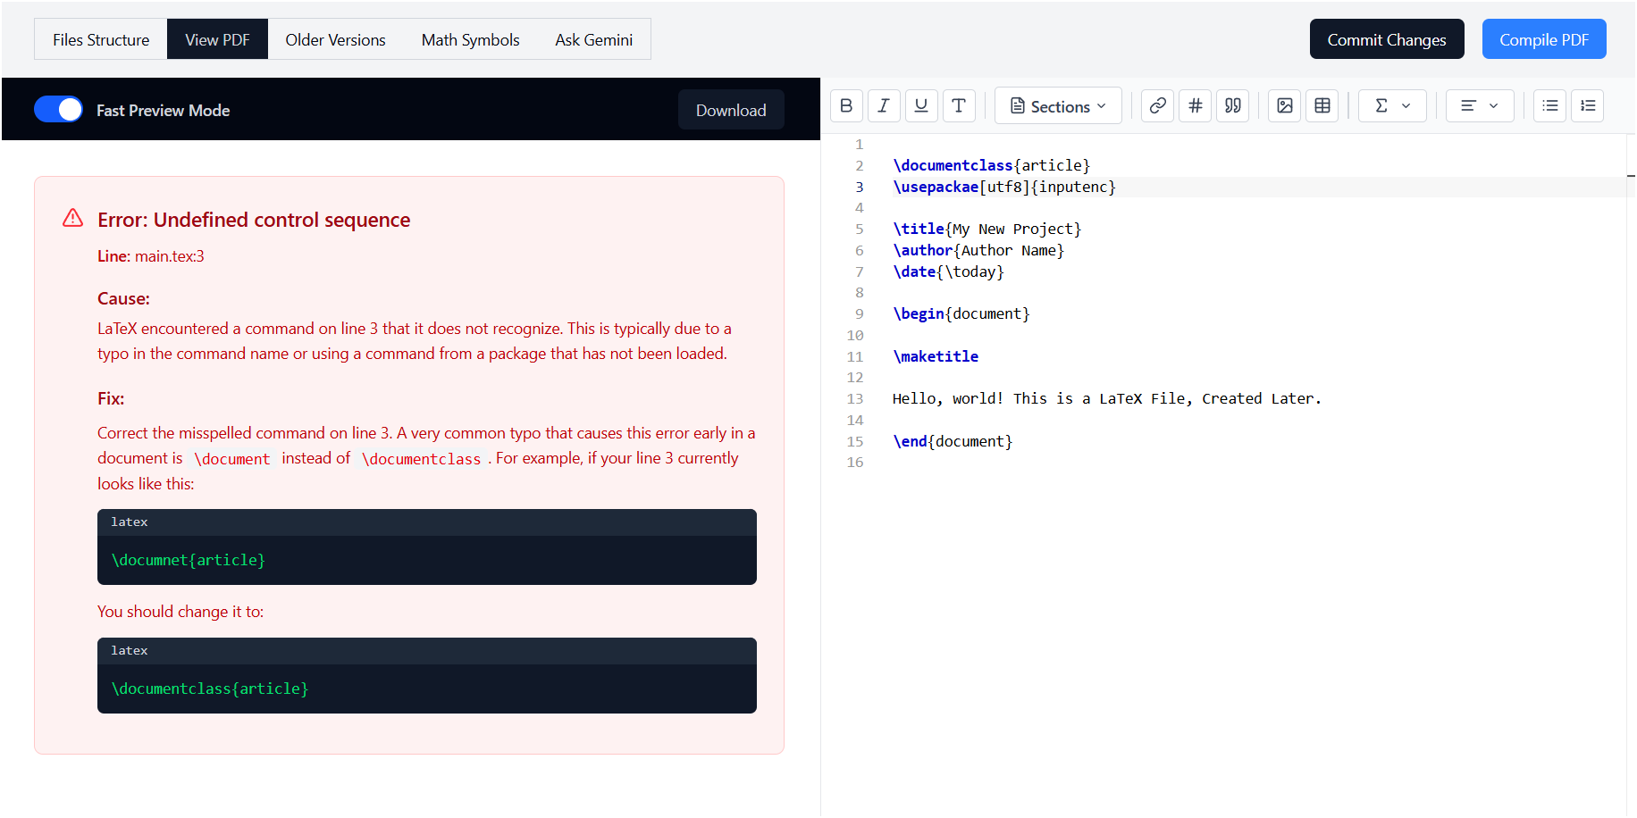
Task: Insert a hyperlink using the link icon
Action: click(1157, 105)
